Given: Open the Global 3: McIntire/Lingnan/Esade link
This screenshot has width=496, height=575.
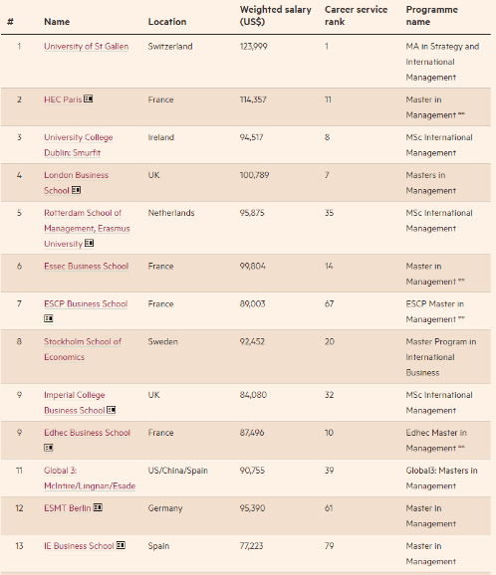Looking at the screenshot, I should pyautogui.click(x=90, y=478).
